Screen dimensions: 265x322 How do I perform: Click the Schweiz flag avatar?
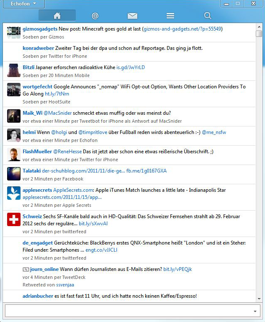click(14, 219)
